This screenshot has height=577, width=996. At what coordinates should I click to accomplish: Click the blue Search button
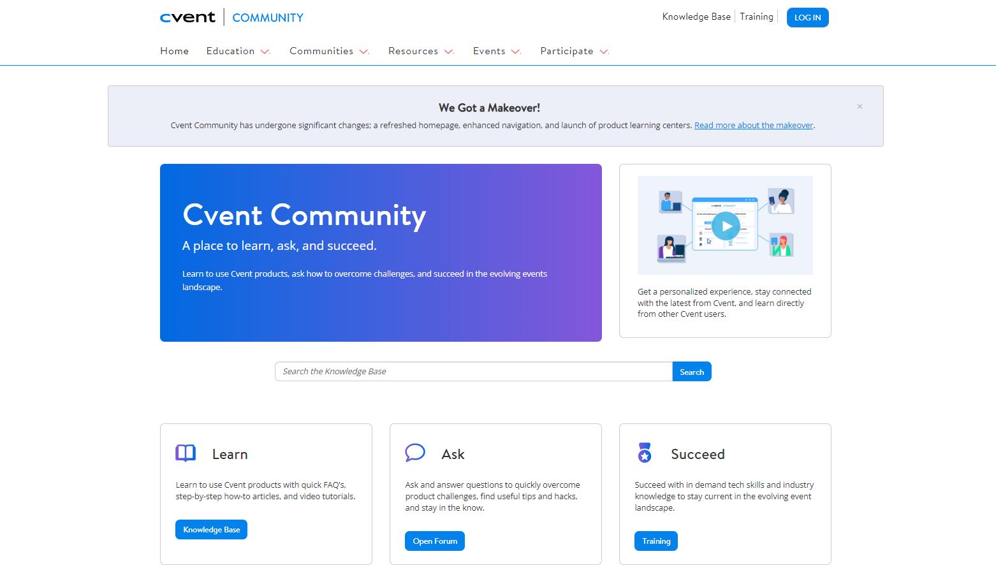[692, 372]
